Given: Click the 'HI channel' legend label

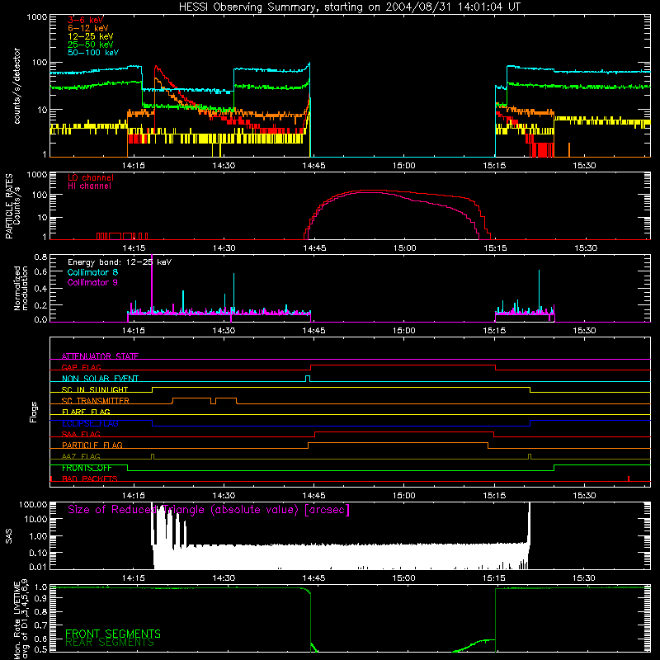Looking at the screenshot, I should (89, 186).
